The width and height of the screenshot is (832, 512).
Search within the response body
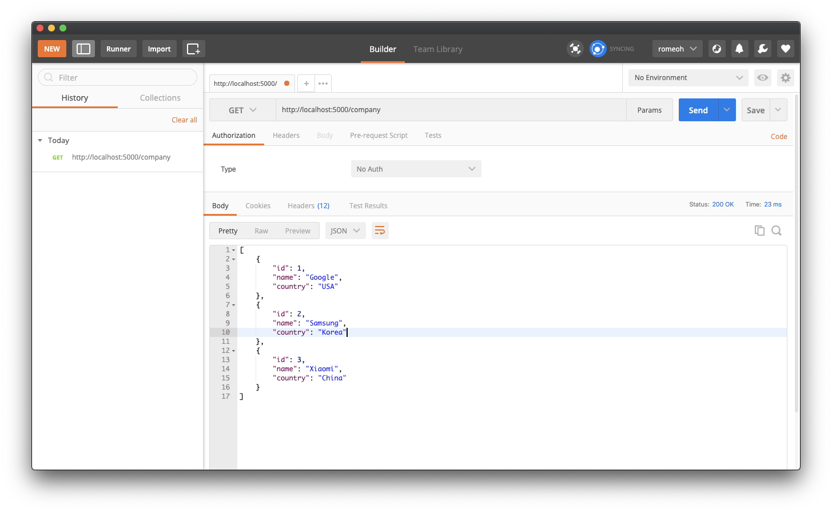[x=777, y=231]
